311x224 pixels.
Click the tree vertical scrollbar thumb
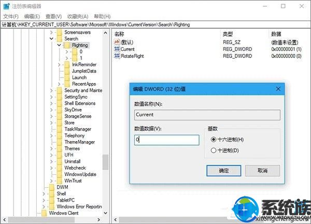tap(106, 162)
